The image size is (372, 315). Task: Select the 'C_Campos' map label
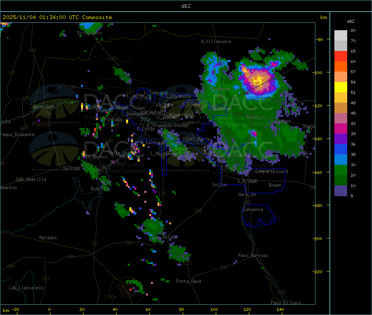[x=281, y=121]
